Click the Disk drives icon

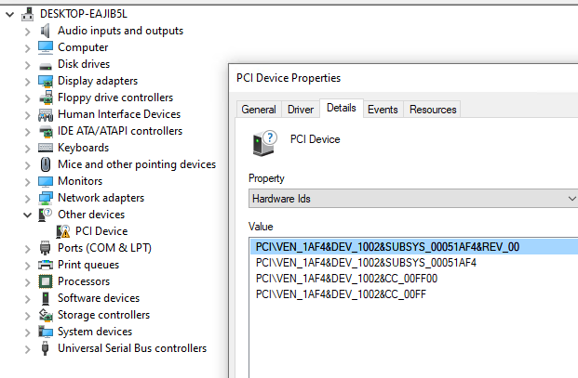click(x=46, y=64)
